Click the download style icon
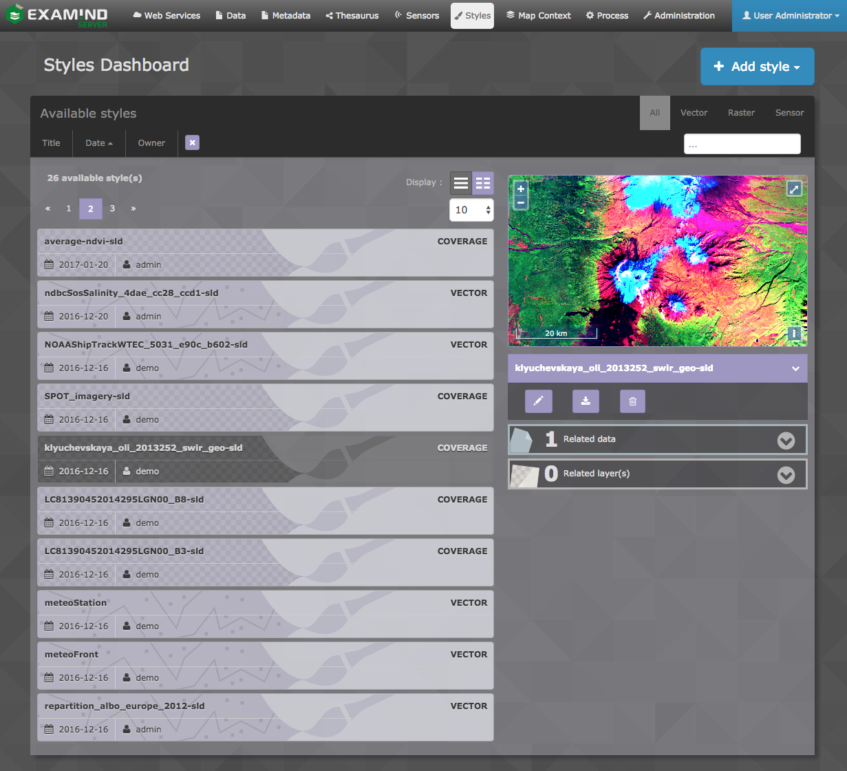This screenshot has height=771, width=847. click(586, 401)
